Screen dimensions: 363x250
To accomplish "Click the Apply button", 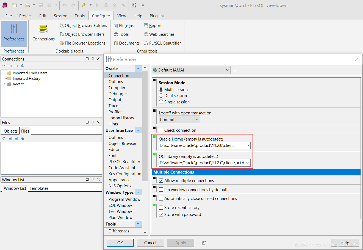I will click(x=181, y=243).
